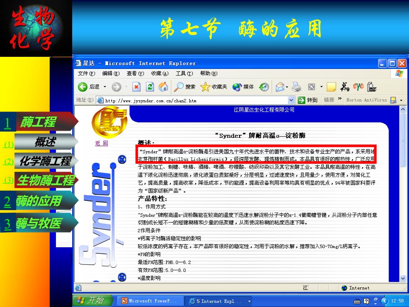Click the lower blue smiley icon near page bottom
This screenshot has width=409, height=307.
click(x=122, y=277)
